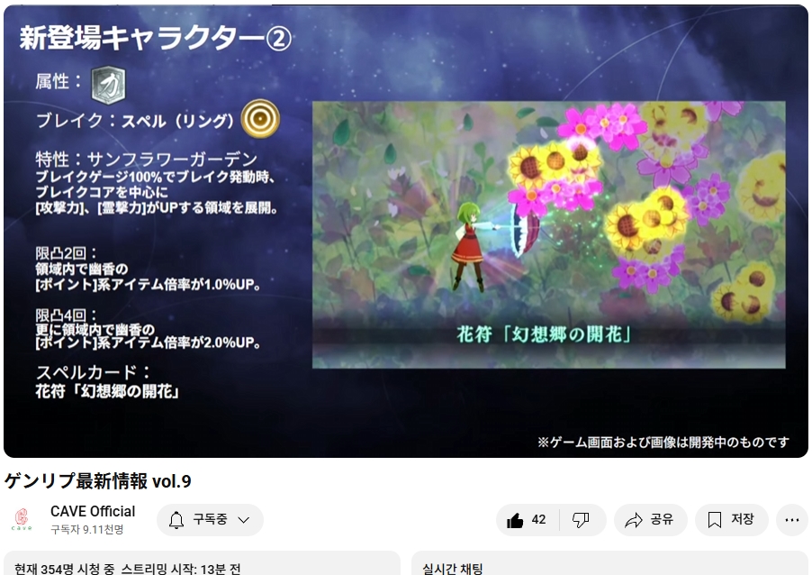The image size is (812, 575).
Task: Click the video title ゲンリプ最新情報 vol.9
Action: [x=98, y=481]
